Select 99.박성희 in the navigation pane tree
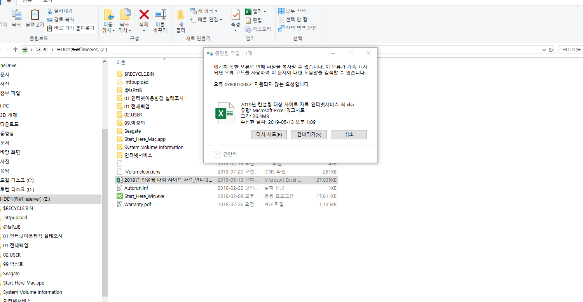The height and width of the screenshot is (302, 583). click(13, 264)
